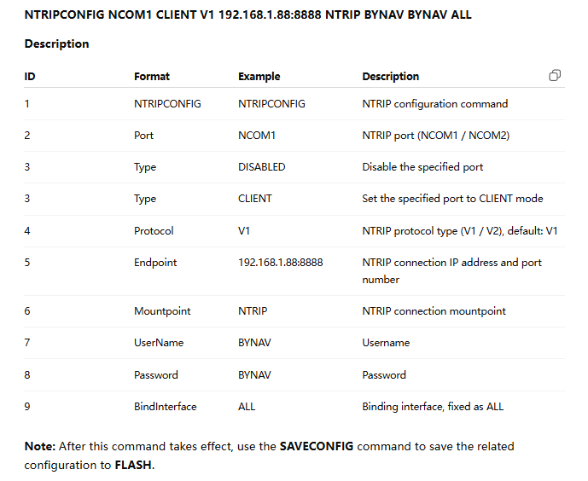Click the V1 protocol example value
Image resolution: width=588 pixels, height=481 pixels.
244,231
